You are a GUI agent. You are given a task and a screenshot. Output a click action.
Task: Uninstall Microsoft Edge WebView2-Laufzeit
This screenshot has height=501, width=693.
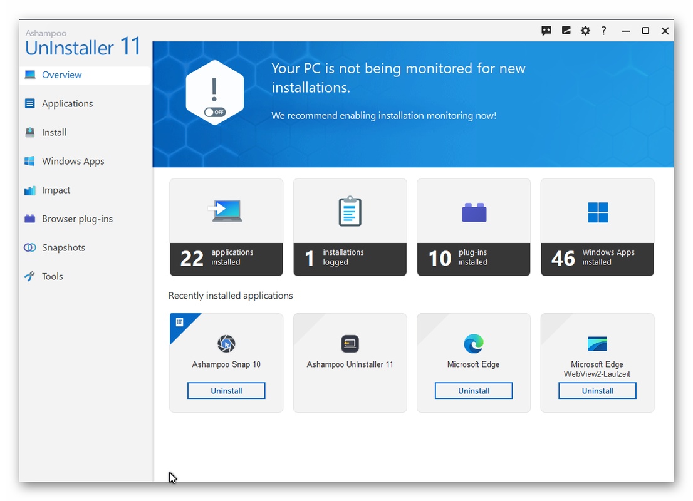tap(597, 391)
